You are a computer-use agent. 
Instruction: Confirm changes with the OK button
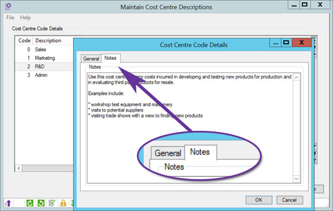(x=259, y=200)
